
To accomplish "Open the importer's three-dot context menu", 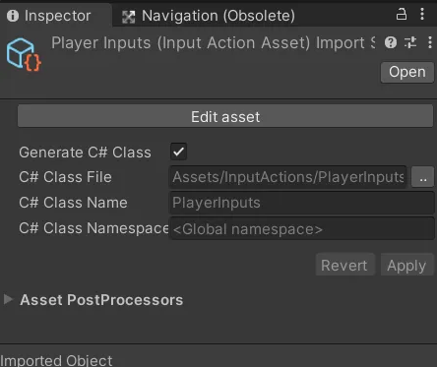I will click(x=430, y=42).
